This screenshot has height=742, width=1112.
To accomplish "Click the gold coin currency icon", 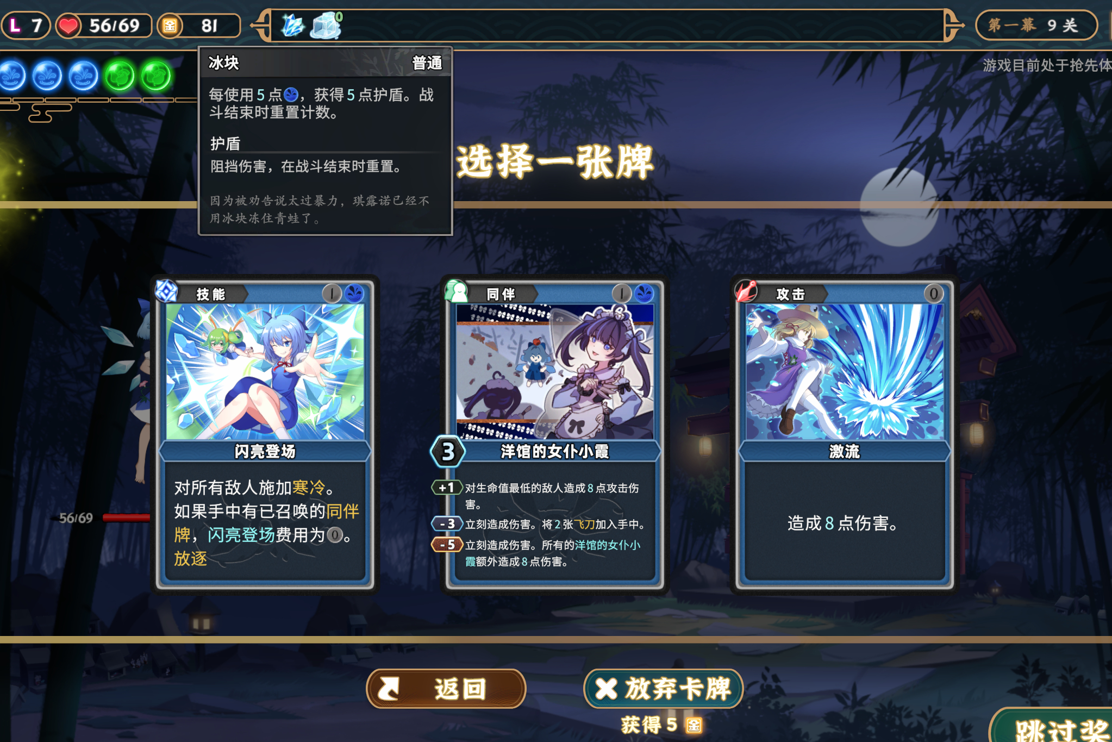I will click(x=170, y=26).
